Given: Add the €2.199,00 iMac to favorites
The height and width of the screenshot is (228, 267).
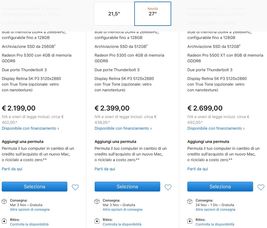Looking at the screenshot, I should (x=75, y=187).
